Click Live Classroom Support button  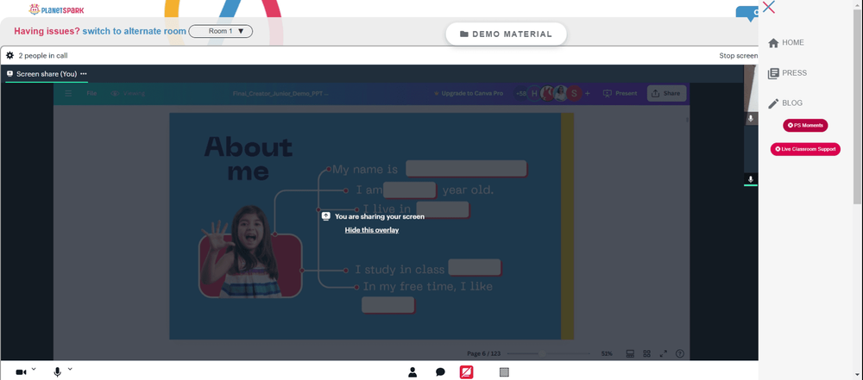point(805,149)
